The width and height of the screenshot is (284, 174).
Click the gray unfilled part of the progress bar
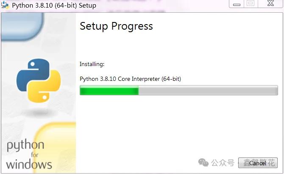[x=208, y=90]
